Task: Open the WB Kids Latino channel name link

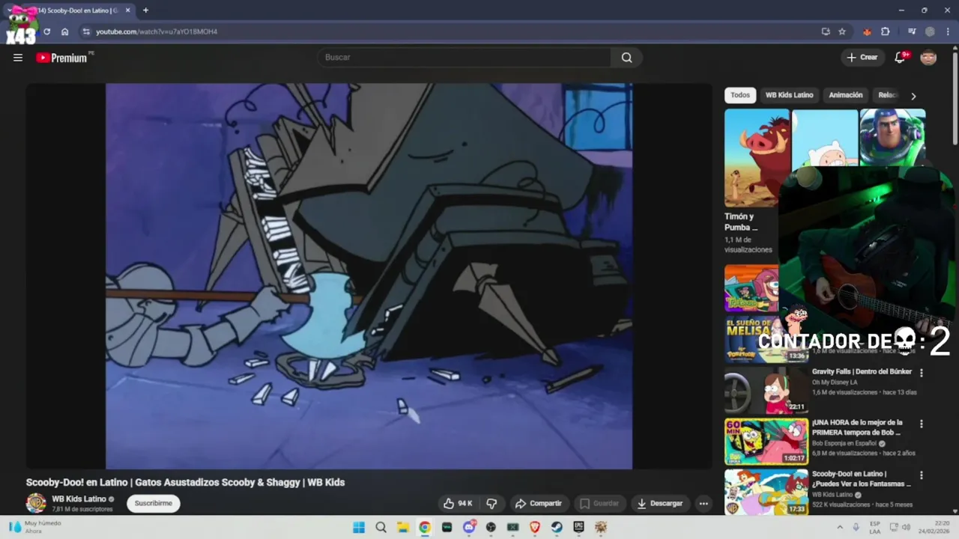Action: click(x=79, y=499)
